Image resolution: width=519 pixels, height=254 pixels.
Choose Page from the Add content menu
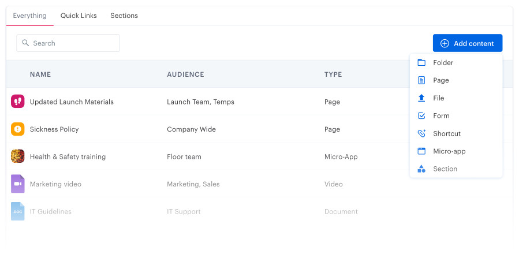pyautogui.click(x=441, y=80)
